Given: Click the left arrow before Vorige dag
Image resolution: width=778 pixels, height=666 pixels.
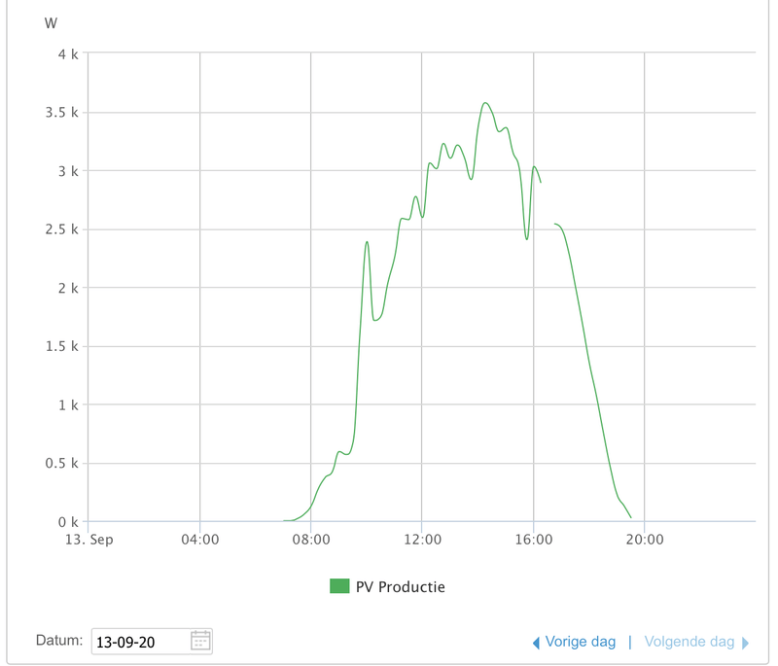Looking at the screenshot, I should pyautogui.click(x=536, y=644).
